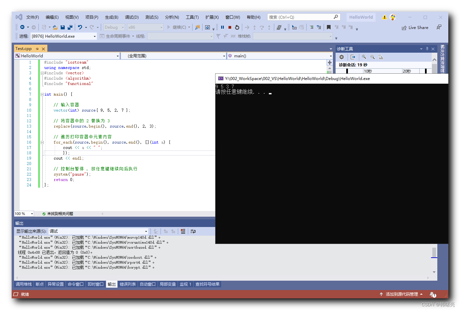Expand the Continue button dropdown arrow
Screen dimensions: 460x310
click(x=189, y=27)
